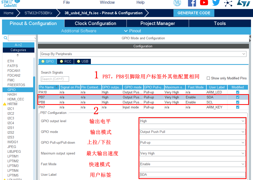
Task: Open the YouTube icon link
Action: [x=204, y=3]
